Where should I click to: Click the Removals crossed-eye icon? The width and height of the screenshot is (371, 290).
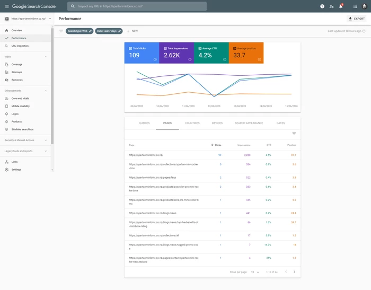(x=6, y=80)
